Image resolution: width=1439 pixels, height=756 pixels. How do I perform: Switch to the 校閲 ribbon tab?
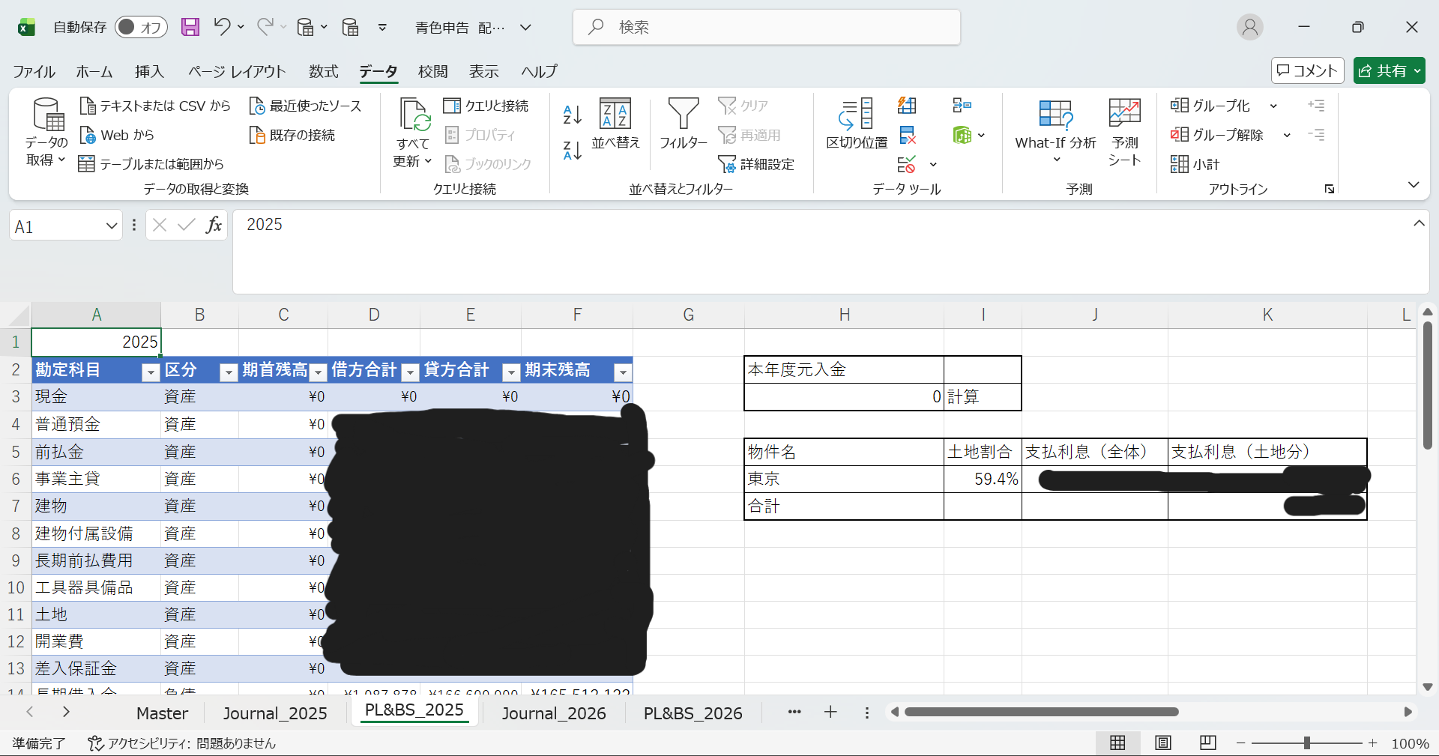432,71
